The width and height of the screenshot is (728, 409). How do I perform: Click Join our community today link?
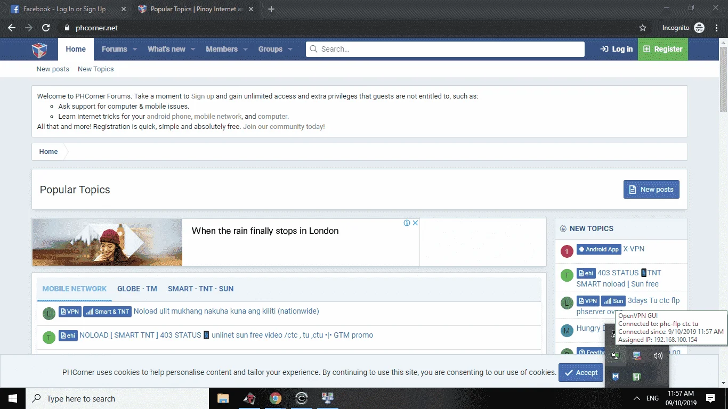point(284,127)
